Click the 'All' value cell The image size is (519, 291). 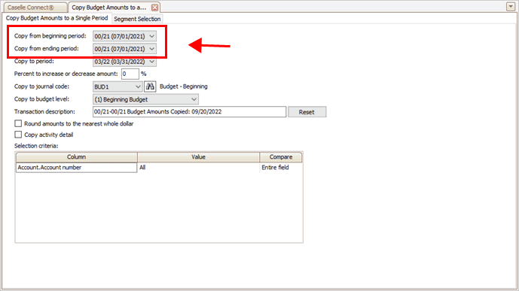(x=198, y=168)
